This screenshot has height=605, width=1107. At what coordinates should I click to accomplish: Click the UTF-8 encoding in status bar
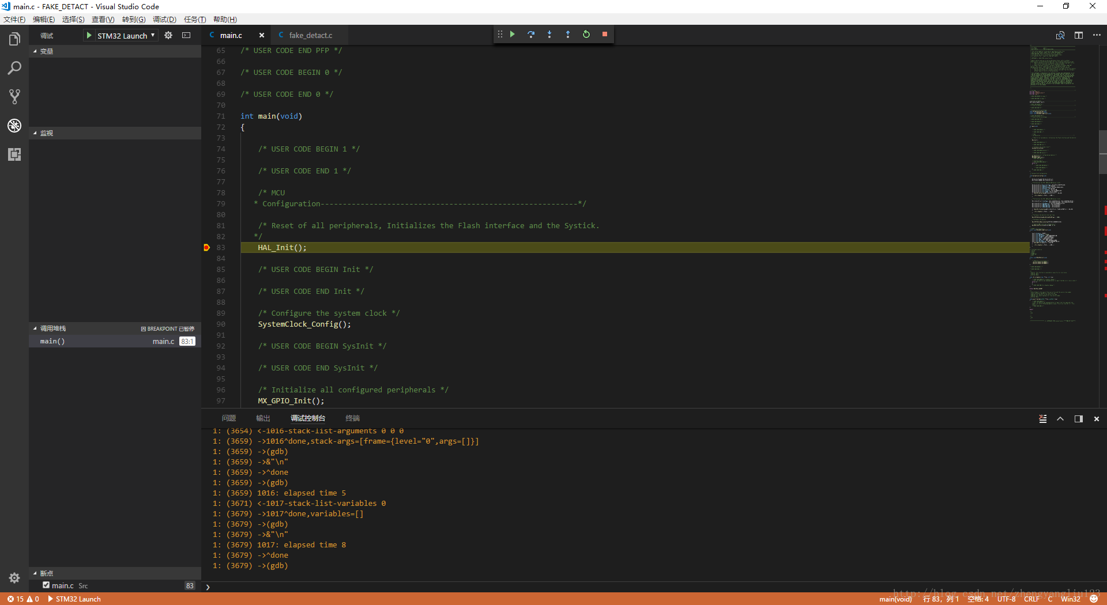(x=1006, y=599)
